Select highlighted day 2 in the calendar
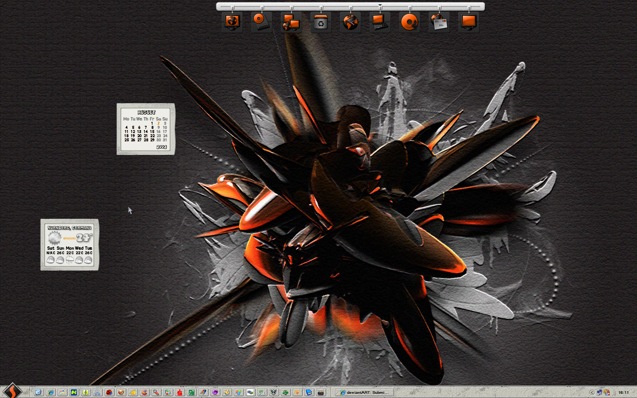This screenshot has height=398, width=637. (158, 123)
